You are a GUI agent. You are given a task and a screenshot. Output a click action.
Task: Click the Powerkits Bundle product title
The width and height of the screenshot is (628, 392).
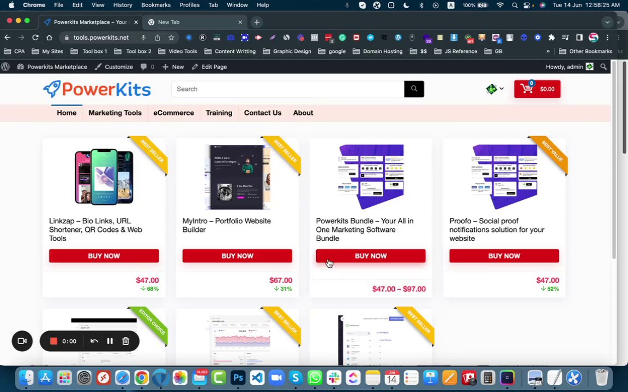[x=365, y=230]
